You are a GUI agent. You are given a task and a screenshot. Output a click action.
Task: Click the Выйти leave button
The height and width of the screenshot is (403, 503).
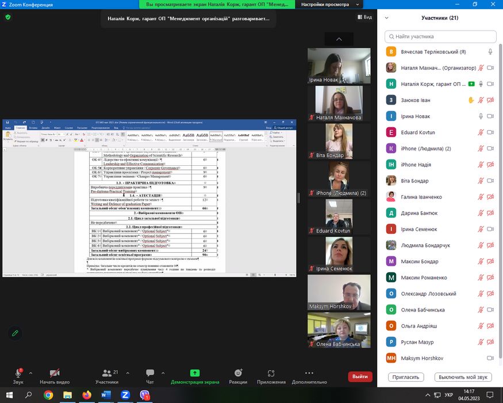[360, 377]
